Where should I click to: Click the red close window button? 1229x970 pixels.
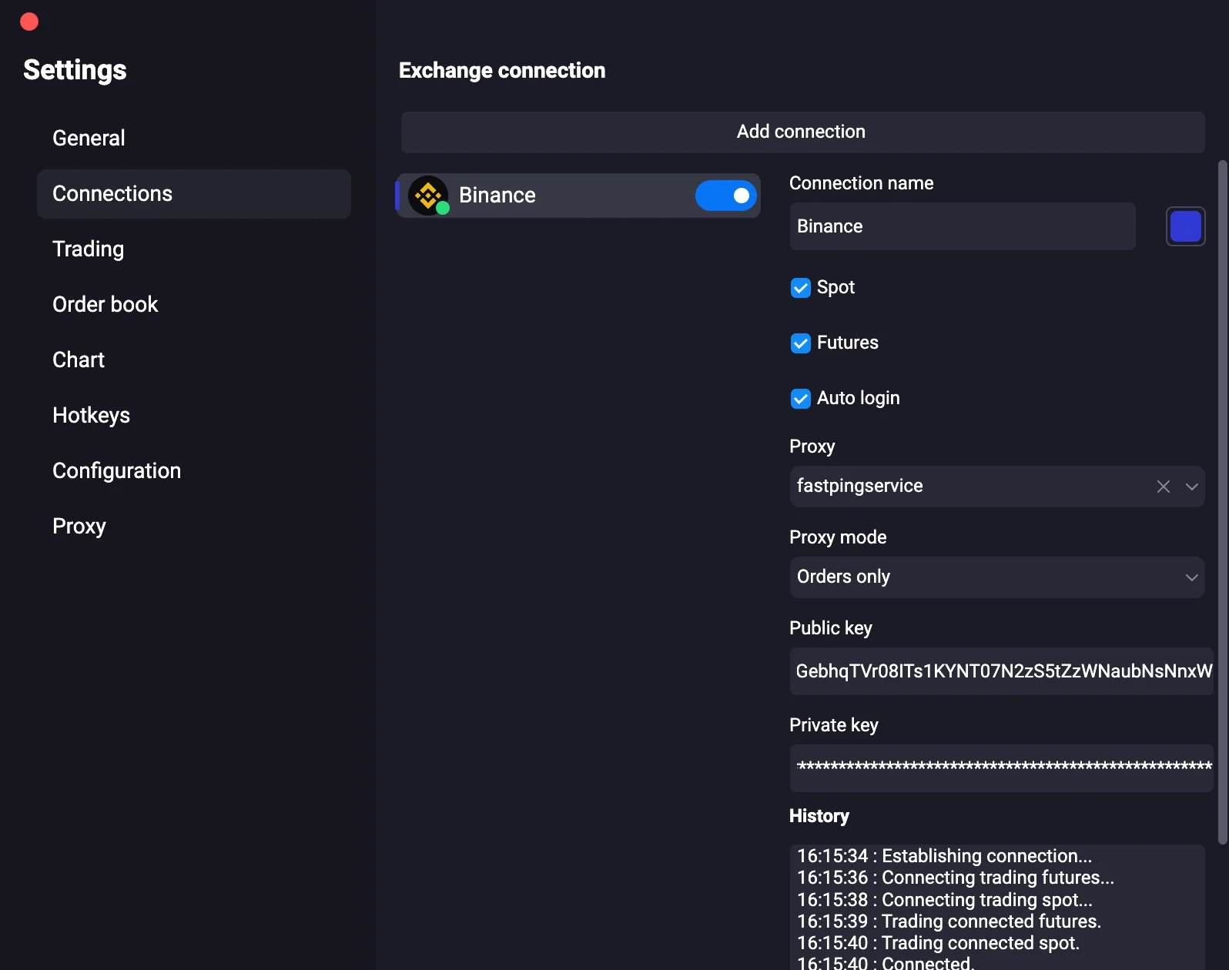(29, 22)
